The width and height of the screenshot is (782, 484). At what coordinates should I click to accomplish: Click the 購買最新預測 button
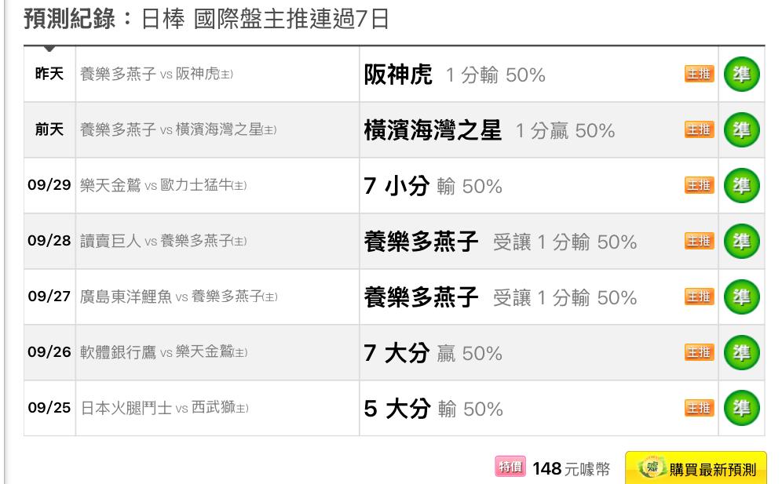click(x=696, y=469)
